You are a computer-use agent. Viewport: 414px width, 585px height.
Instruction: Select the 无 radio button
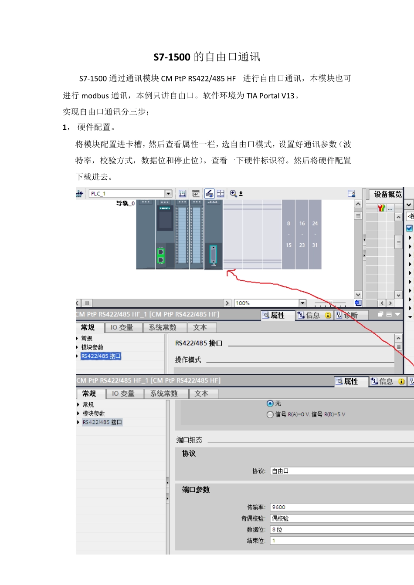point(270,403)
